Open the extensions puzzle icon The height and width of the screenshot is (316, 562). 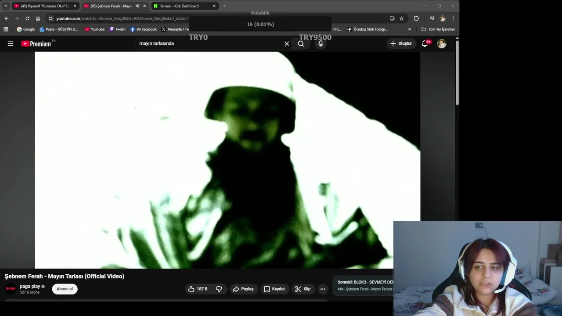coord(416,18)
